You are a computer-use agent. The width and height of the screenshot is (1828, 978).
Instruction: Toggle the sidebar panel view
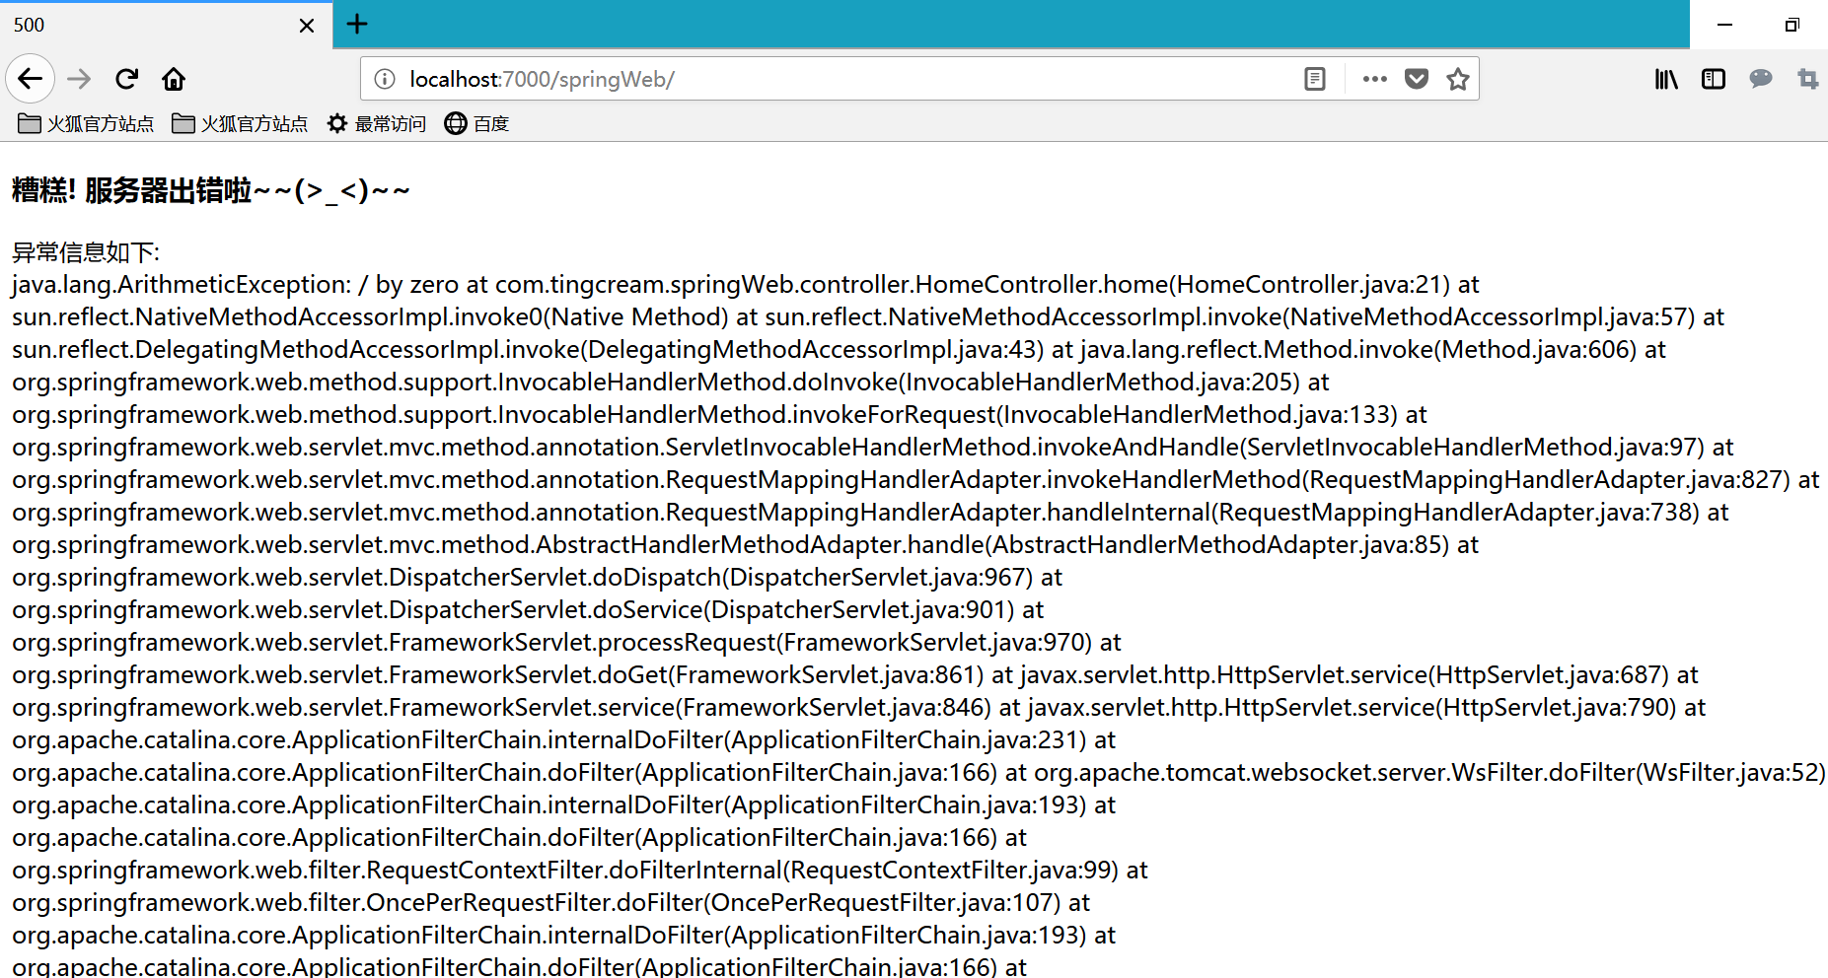(1714, 79)
